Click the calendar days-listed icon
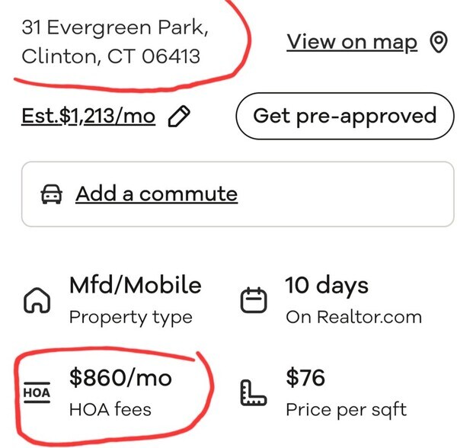Screen dimensions: 473x448 tap(254, 301)
